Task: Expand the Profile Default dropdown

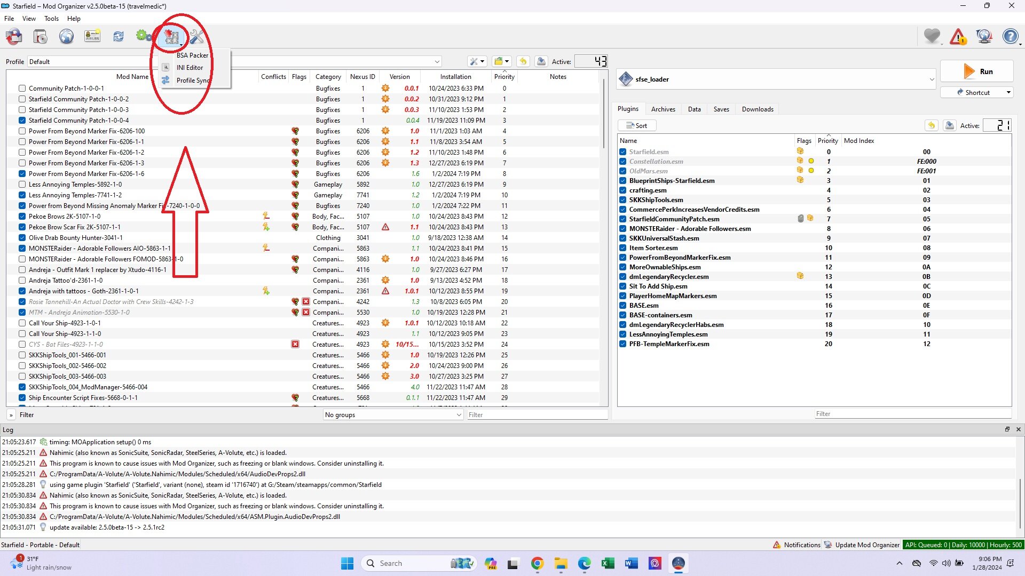Action: click(234, 61)
